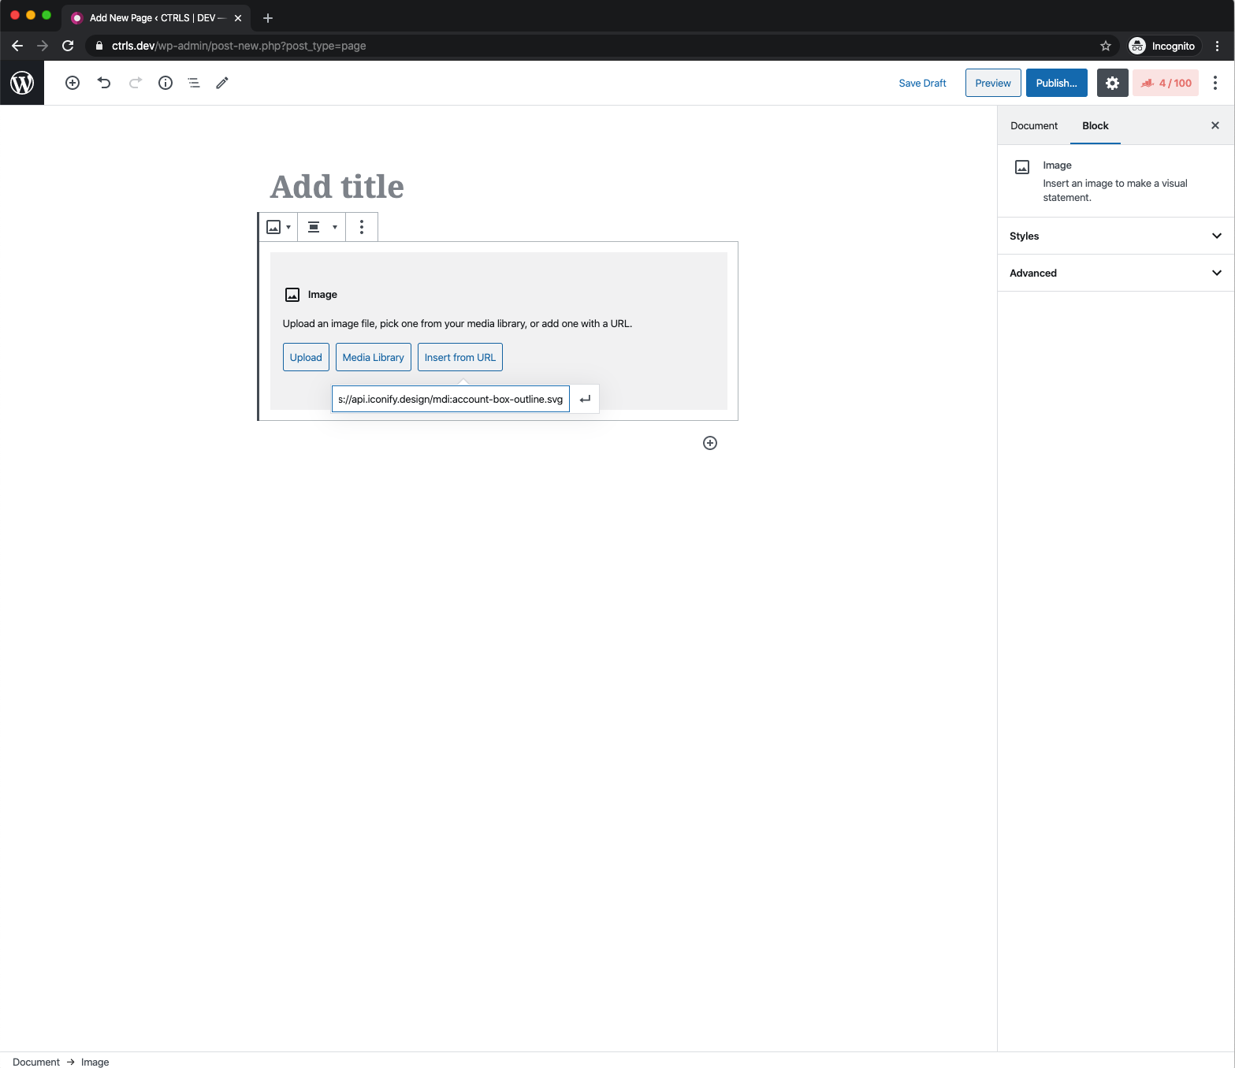Click the WordPress logo icon
The width and height of the screenshot is (1235, 1068).
[x=22, y=83]
